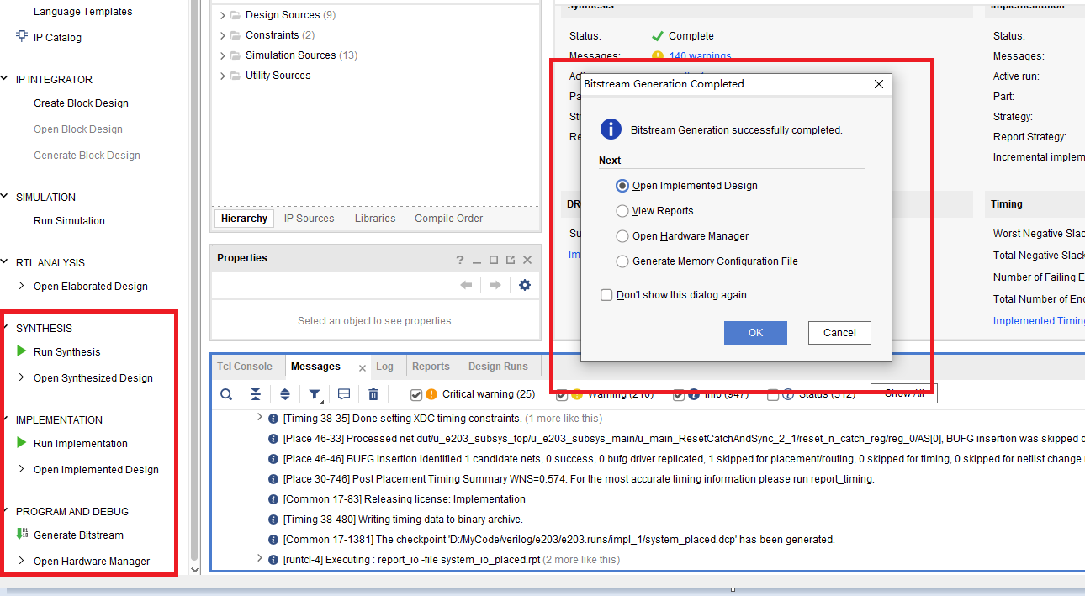The height and width of the screenshot is (596, 1085).
Task: Click Expand All icon in Messages toolbar
Action: (285, 394)
